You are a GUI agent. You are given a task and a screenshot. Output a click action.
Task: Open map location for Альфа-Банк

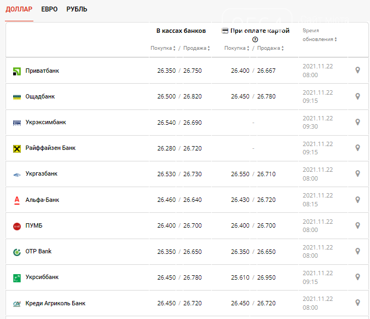tap(358, 200)
